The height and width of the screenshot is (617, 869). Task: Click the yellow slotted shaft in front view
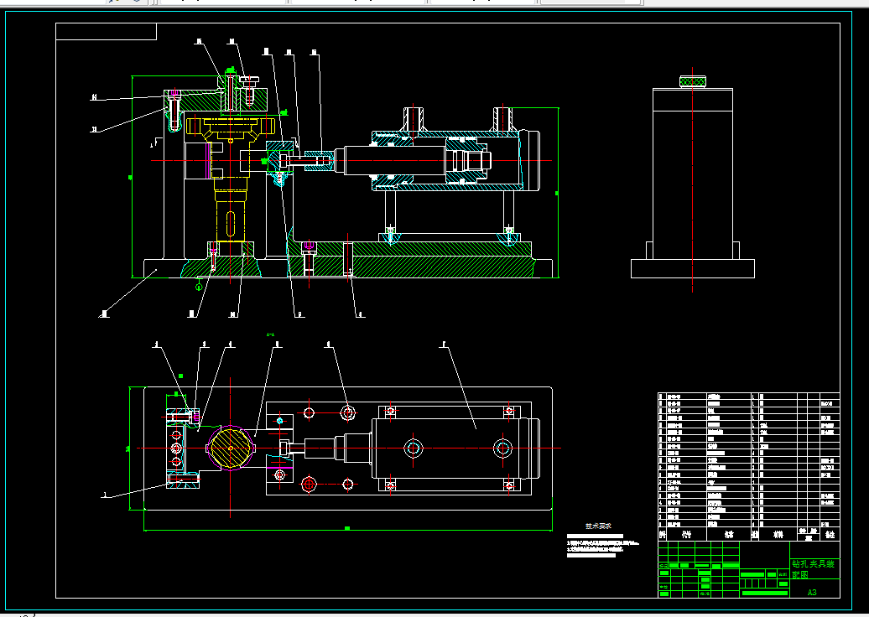click(x=231, y=221)
